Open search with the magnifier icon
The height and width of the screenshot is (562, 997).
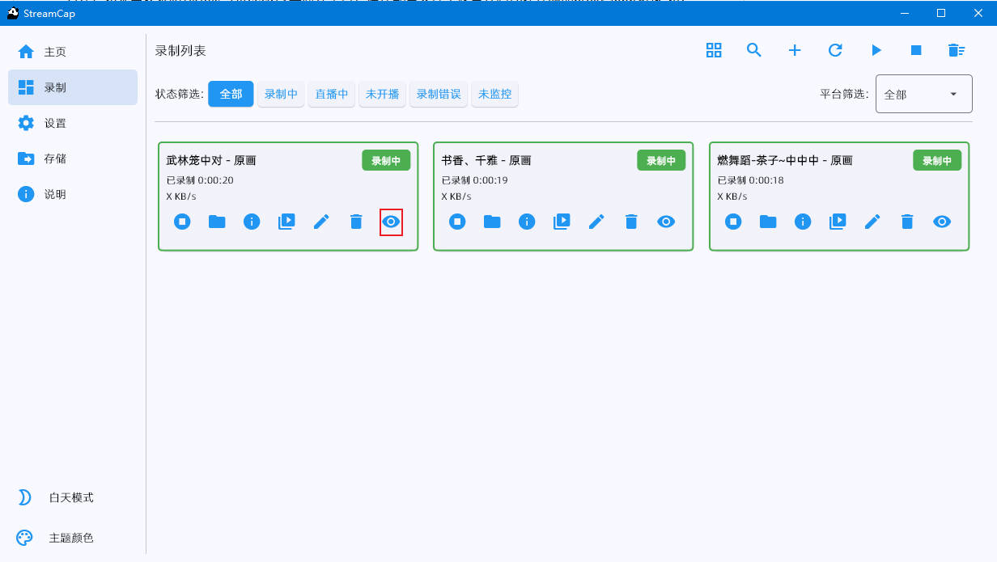click(754, 50)
